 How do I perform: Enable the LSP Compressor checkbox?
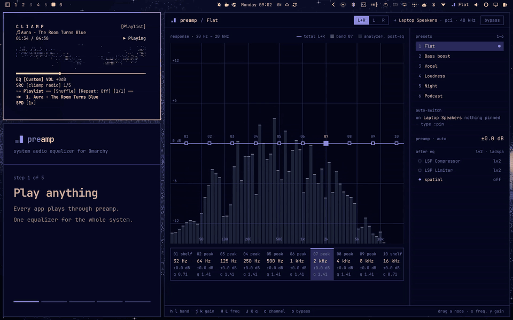click(420, 161)
